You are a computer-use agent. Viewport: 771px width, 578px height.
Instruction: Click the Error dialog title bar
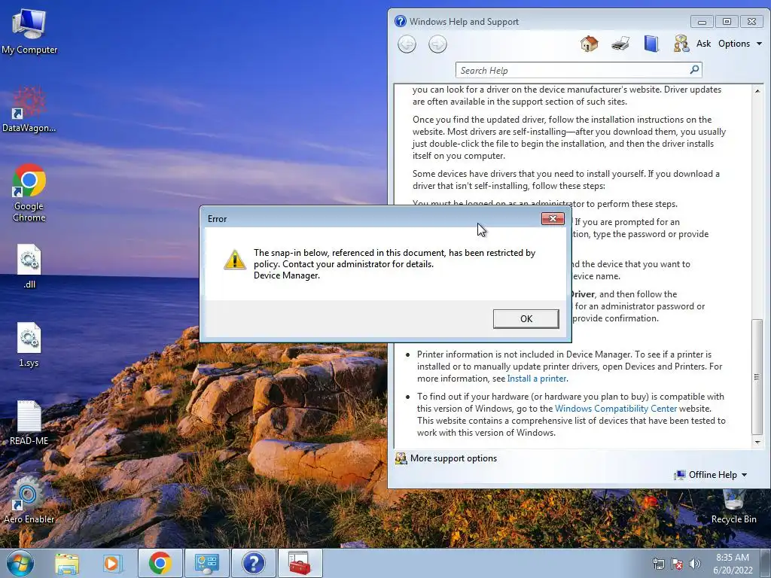[x=371, y=219]
